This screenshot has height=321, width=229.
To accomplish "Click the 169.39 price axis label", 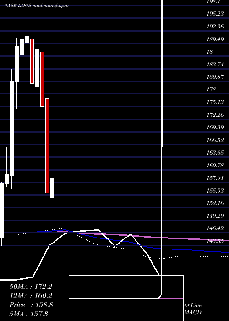I will click(215, 127).
